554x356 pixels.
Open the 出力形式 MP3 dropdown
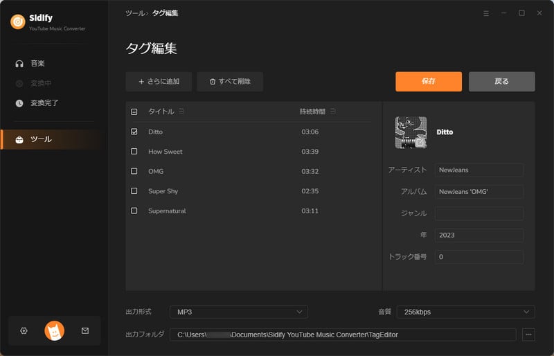pyautogui.click(x=238, y=312)
